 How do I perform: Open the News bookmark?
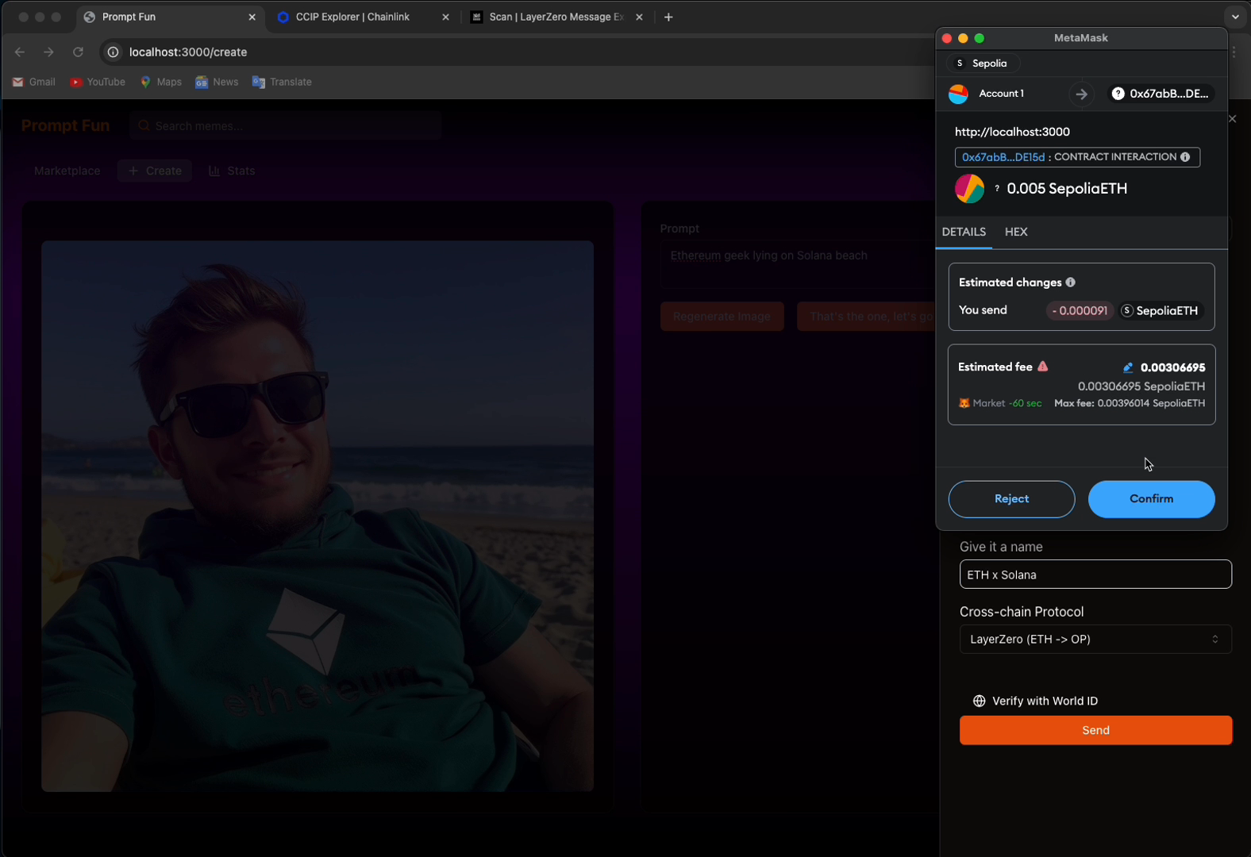(x=217, y=82)
